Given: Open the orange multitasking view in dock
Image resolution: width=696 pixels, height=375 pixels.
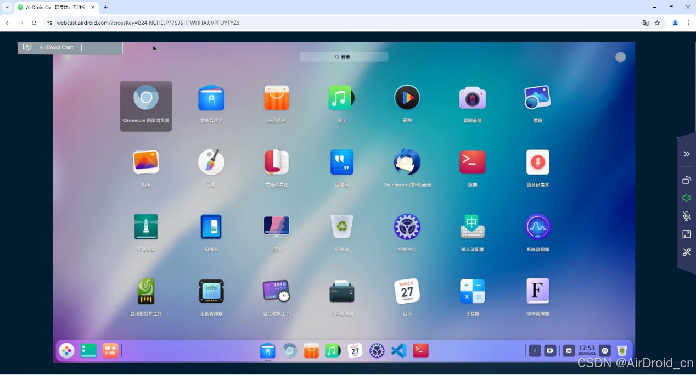Looking at the screenshot, I should point(110,351).
